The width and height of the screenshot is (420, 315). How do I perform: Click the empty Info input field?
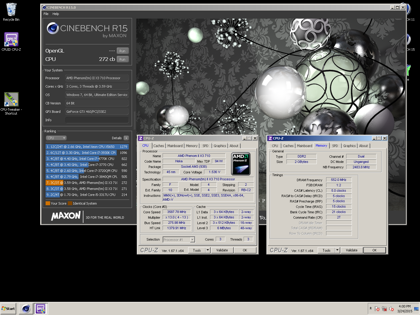(97, 120)
